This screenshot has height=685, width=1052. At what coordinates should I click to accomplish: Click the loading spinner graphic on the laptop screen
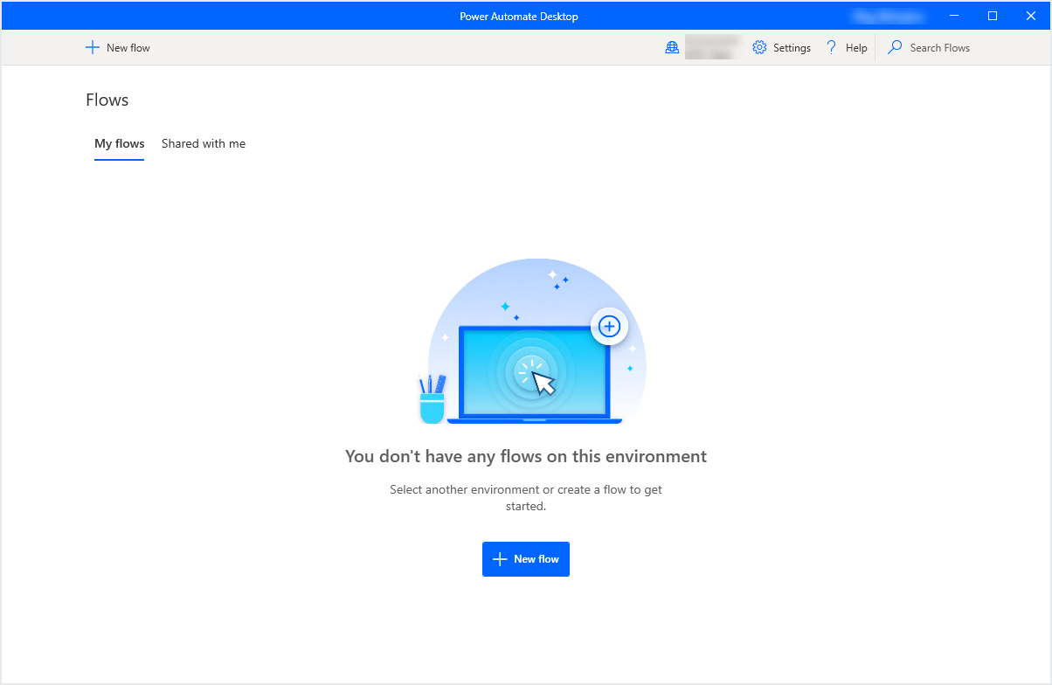pos(529,371)
